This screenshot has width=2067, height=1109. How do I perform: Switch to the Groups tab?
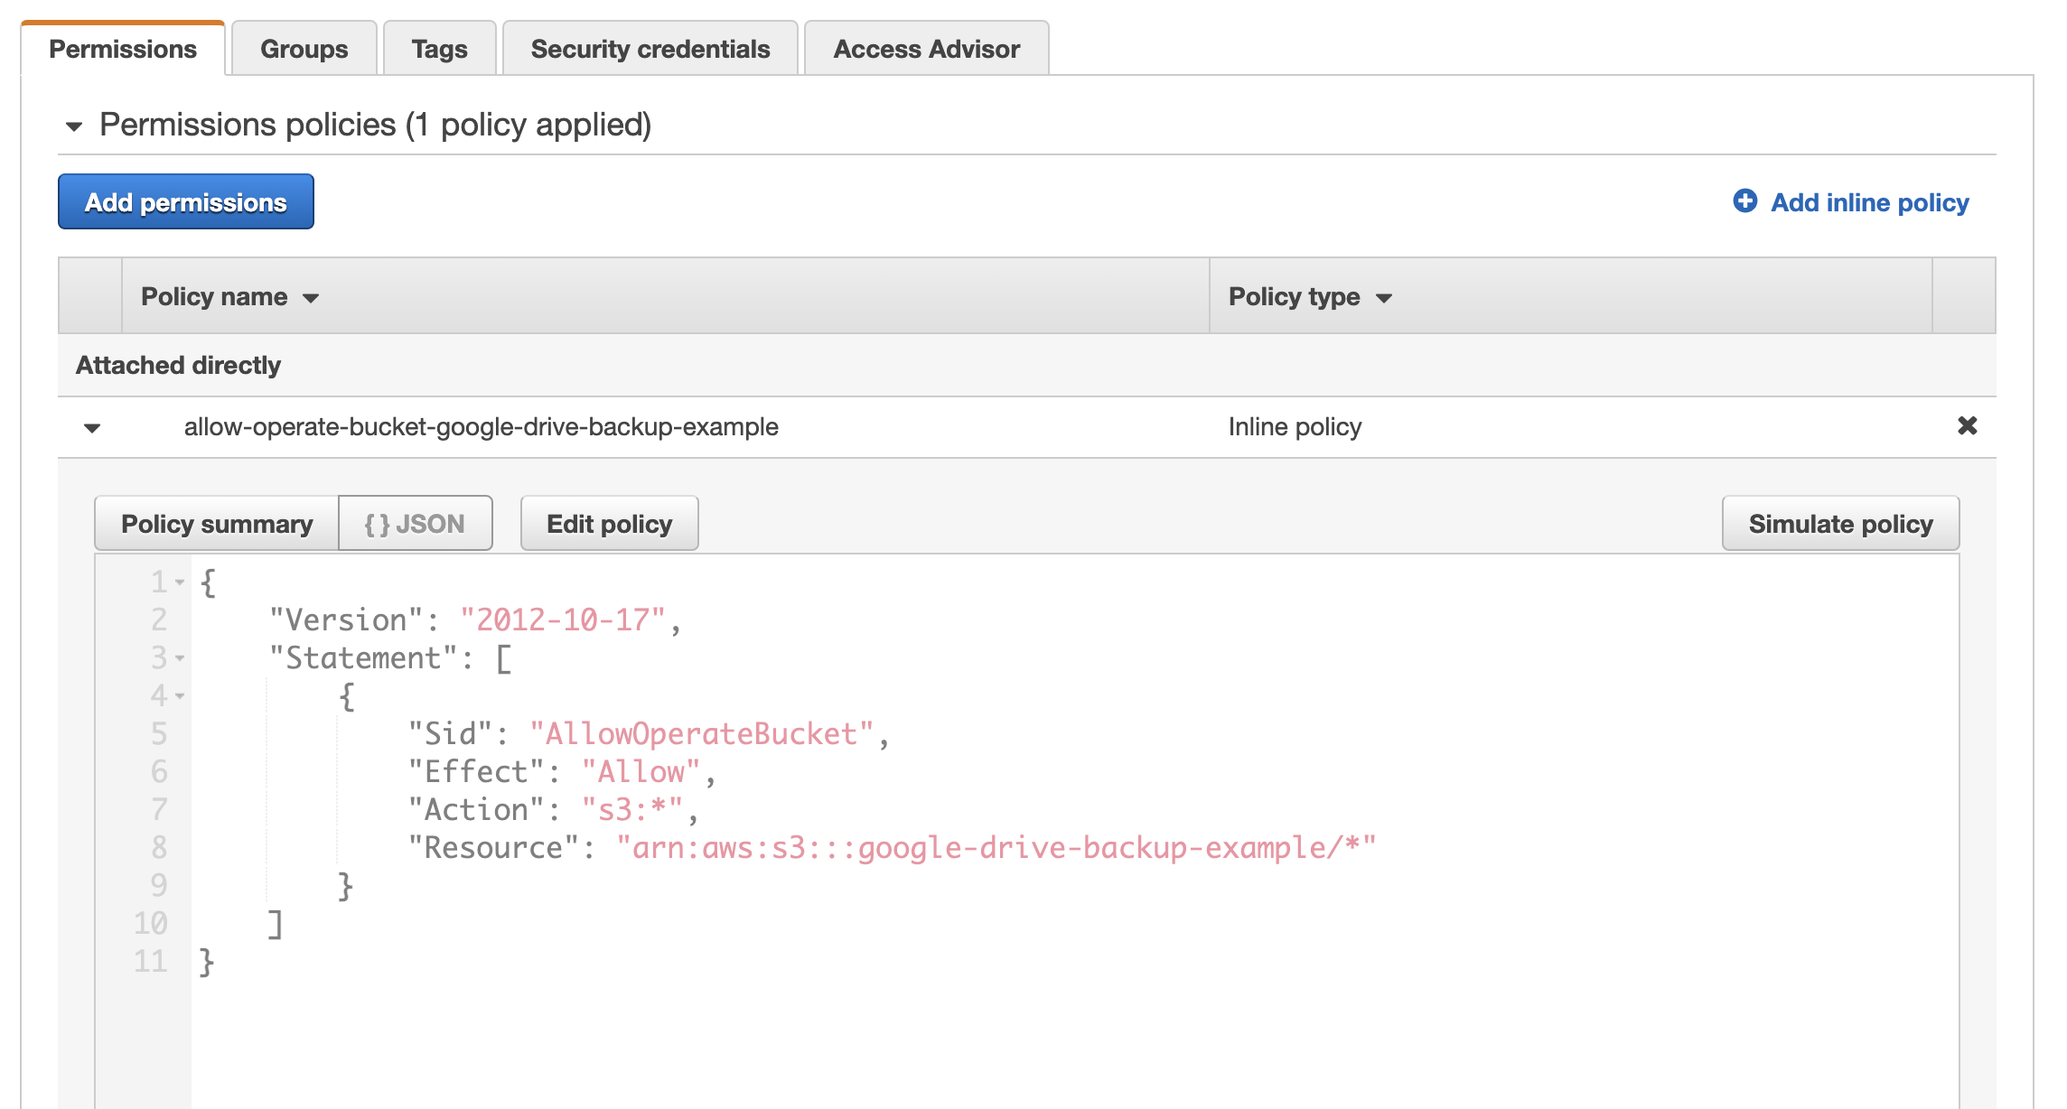(304, 49)
